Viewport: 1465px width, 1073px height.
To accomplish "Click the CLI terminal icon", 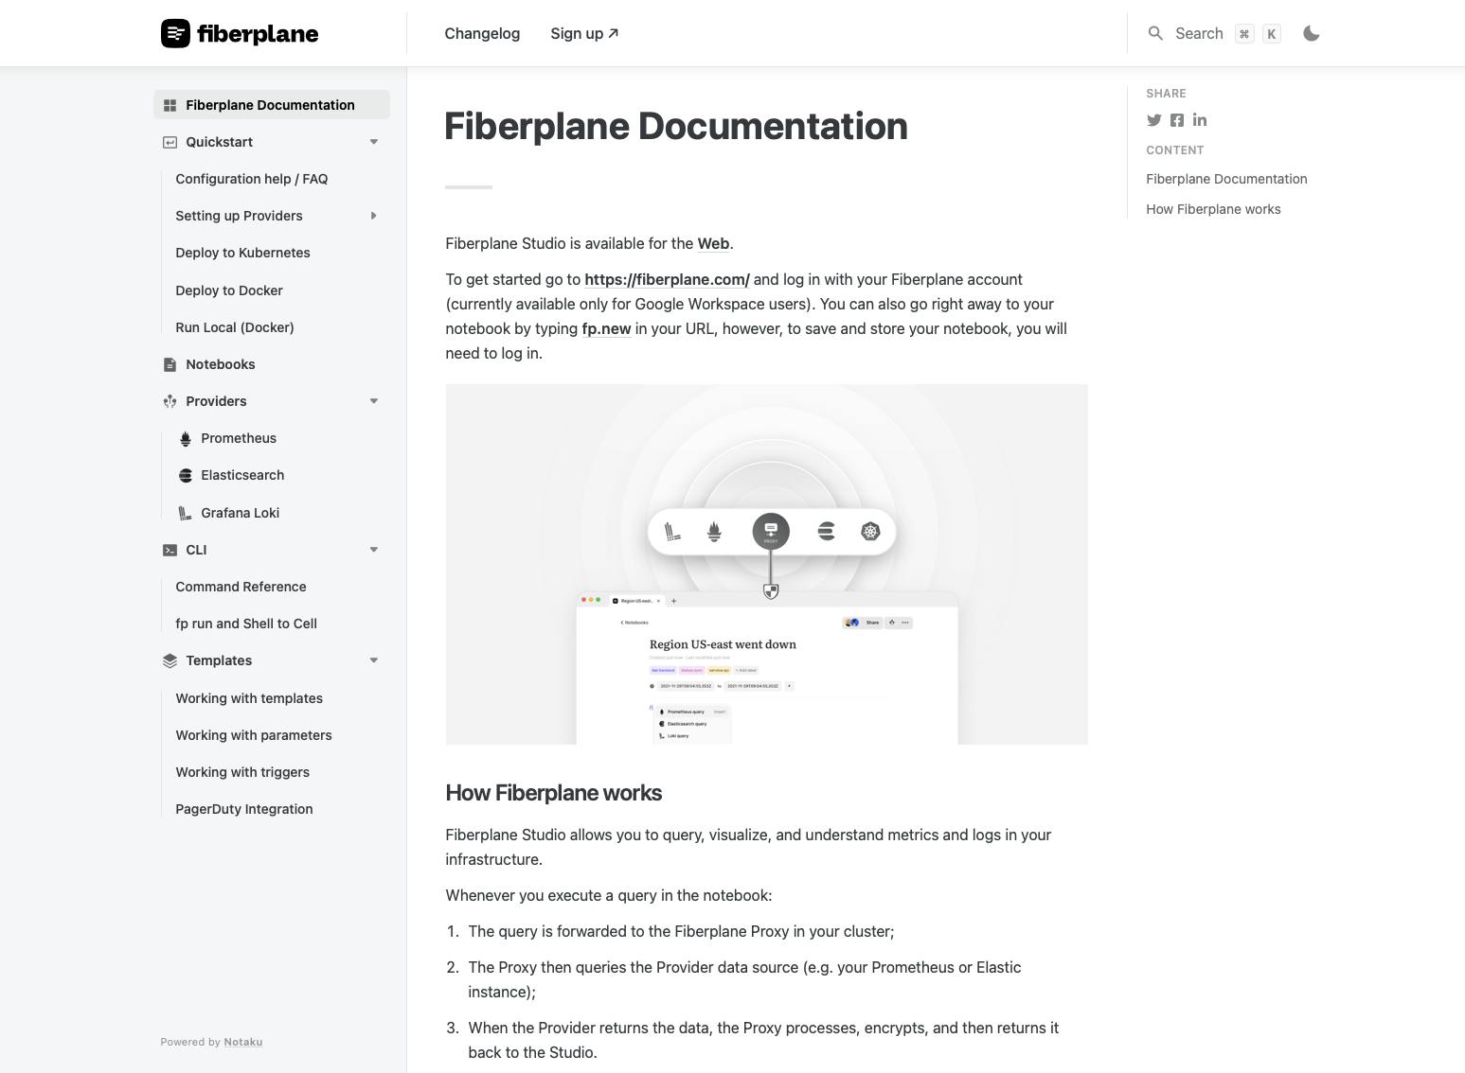I will (x=170, y=550).
